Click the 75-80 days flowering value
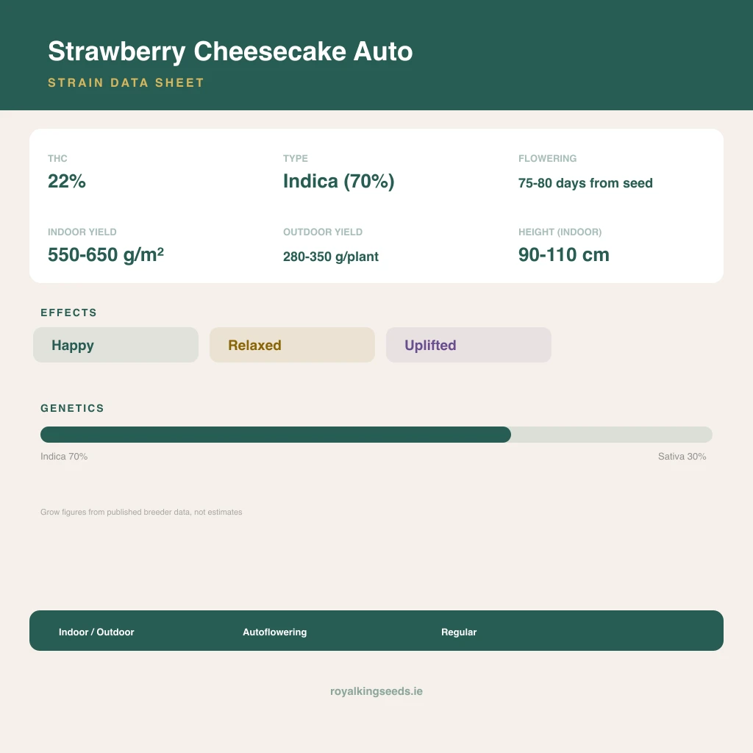Image resolution: width=753 pixels, height=753 pixels. [x=585, y=183]
